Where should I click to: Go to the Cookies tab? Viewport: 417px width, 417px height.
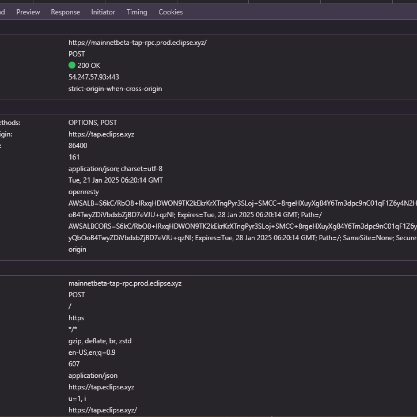170,12
